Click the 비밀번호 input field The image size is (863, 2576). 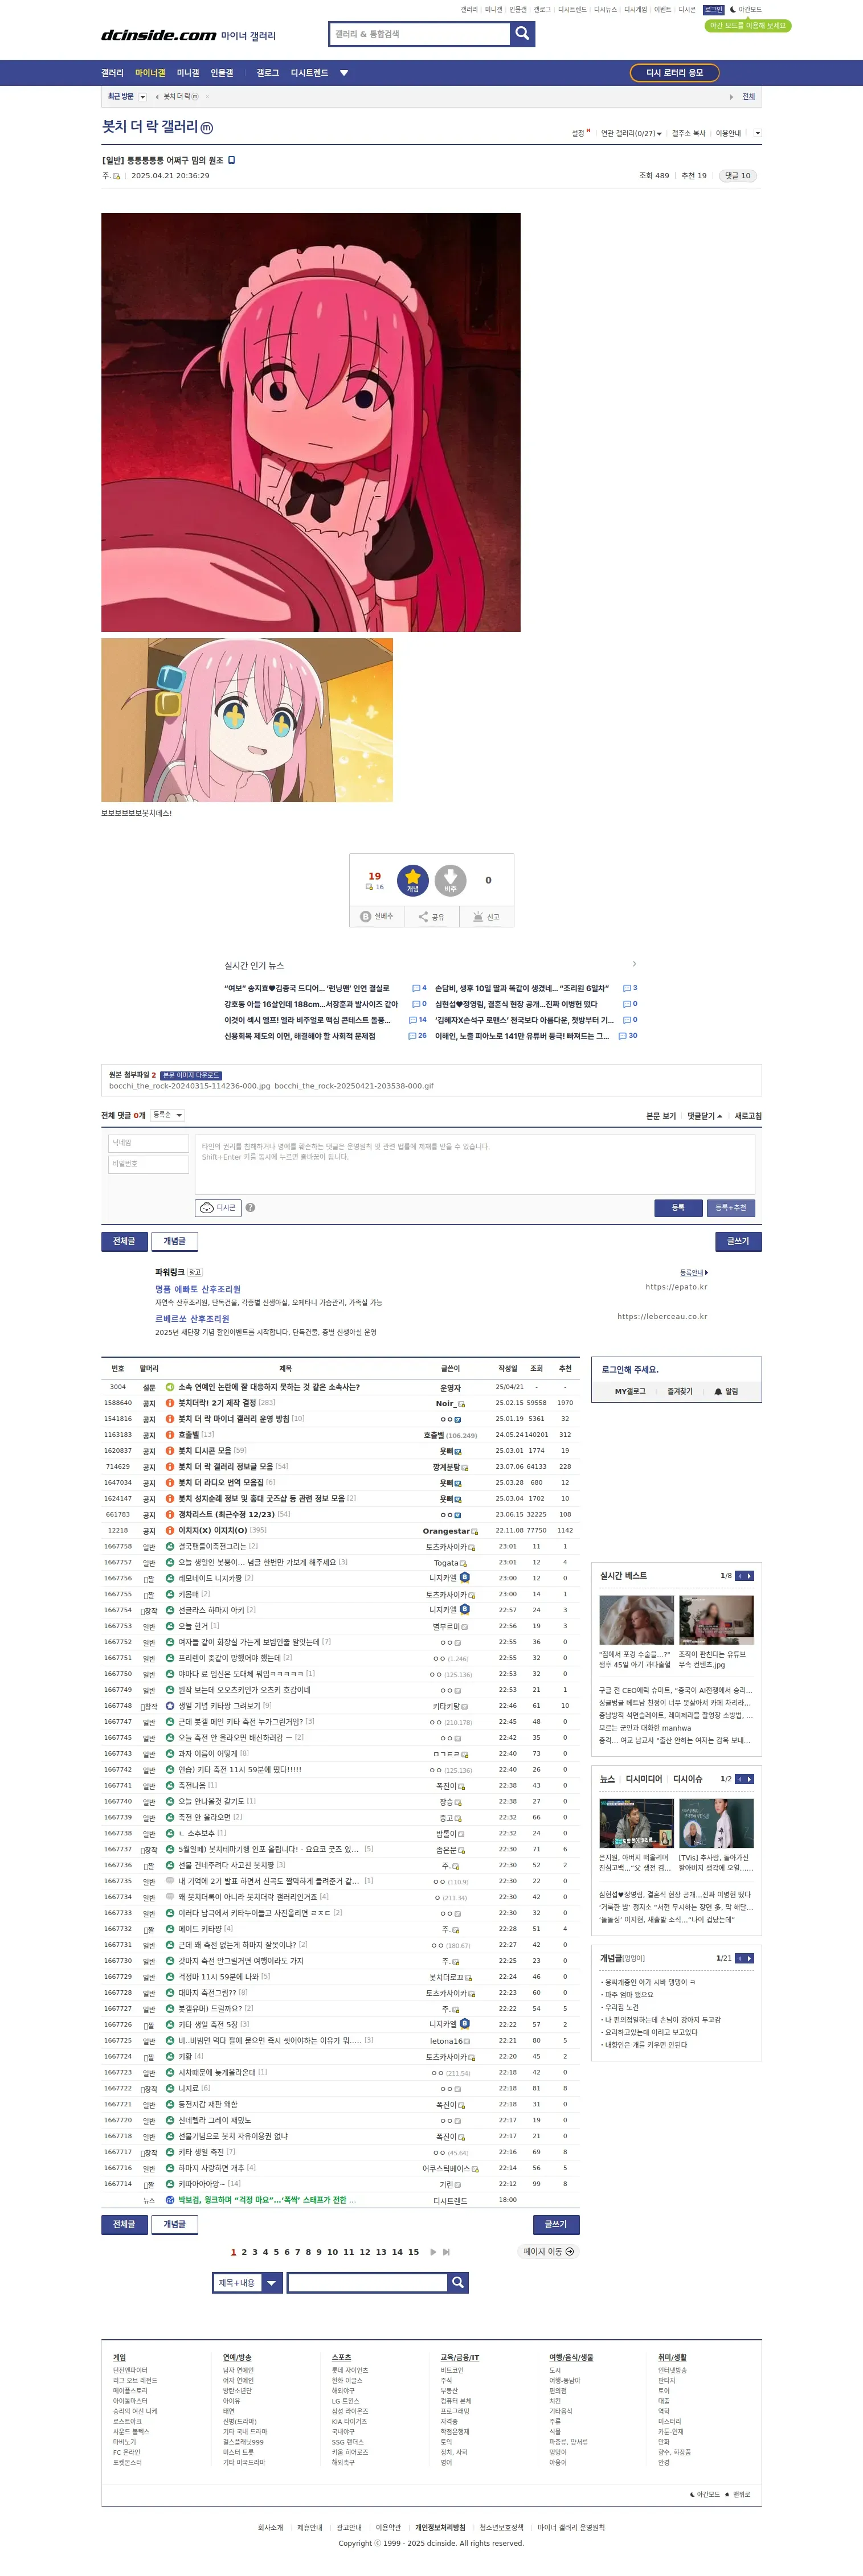148,1164
